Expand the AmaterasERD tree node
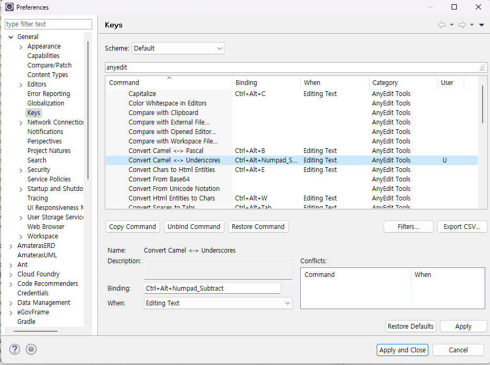Image resolution: width=490 pixels, height=365 pixels. 11,246
